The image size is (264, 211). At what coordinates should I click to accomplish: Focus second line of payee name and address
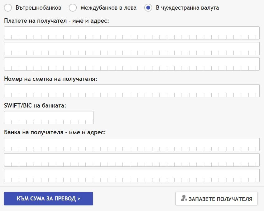[132, 48]
